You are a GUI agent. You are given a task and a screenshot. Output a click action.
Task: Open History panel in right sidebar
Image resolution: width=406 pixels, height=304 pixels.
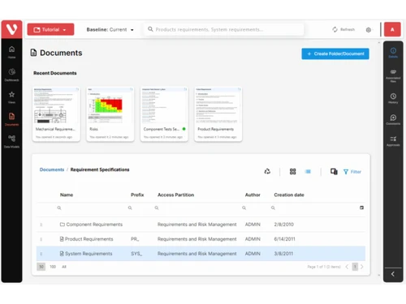[x=393, y=98]
